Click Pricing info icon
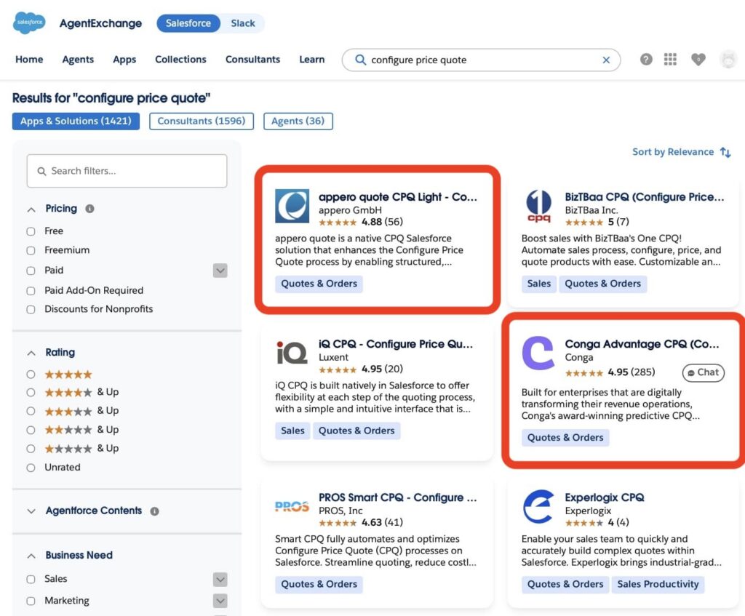745x616 pixels. click(89, 209)
